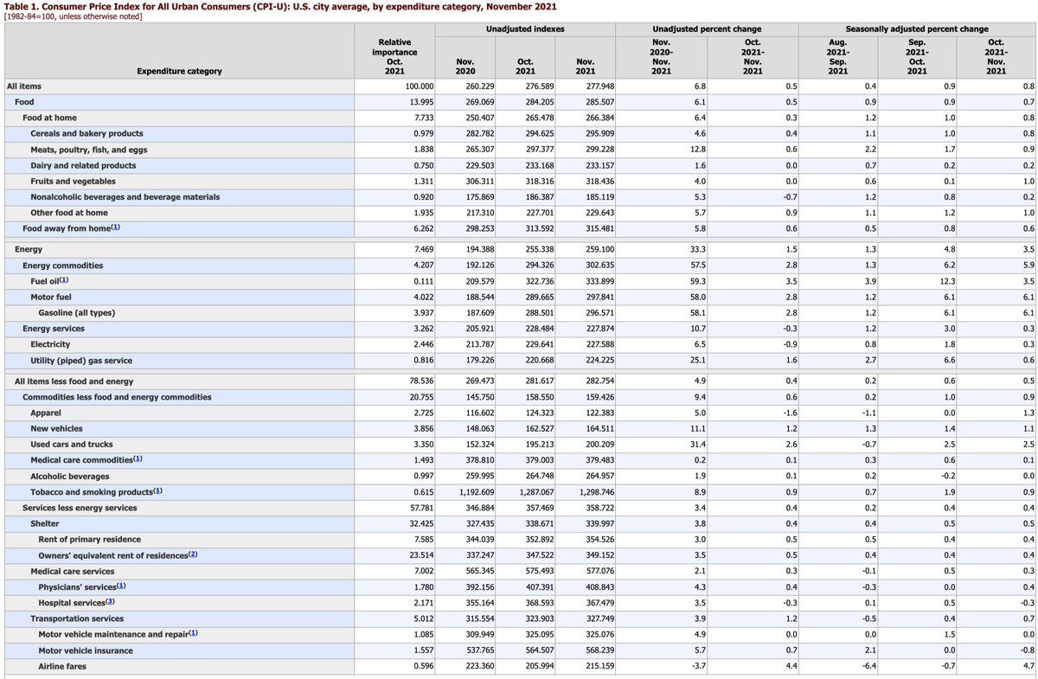Screen dimensions: 1038x679
Task: Select the 'Apparel' row label
Action: [x=46, y=413]
